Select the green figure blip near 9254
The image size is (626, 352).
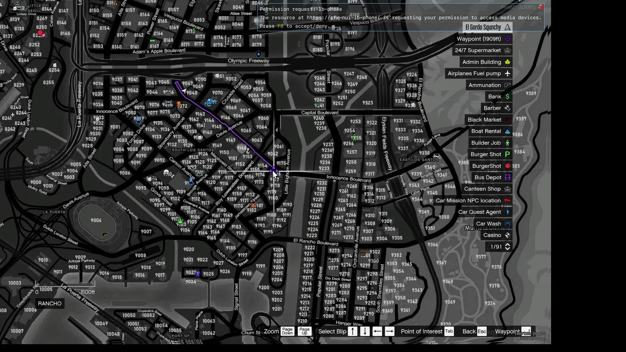356,138
